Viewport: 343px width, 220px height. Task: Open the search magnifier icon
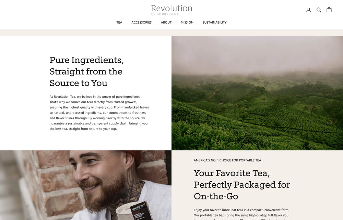(x=319, y=10)
